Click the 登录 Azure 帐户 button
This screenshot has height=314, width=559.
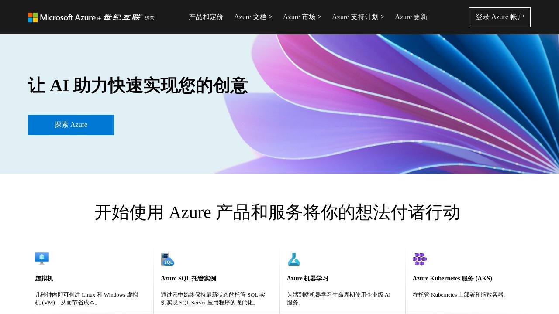pos(500,17)
